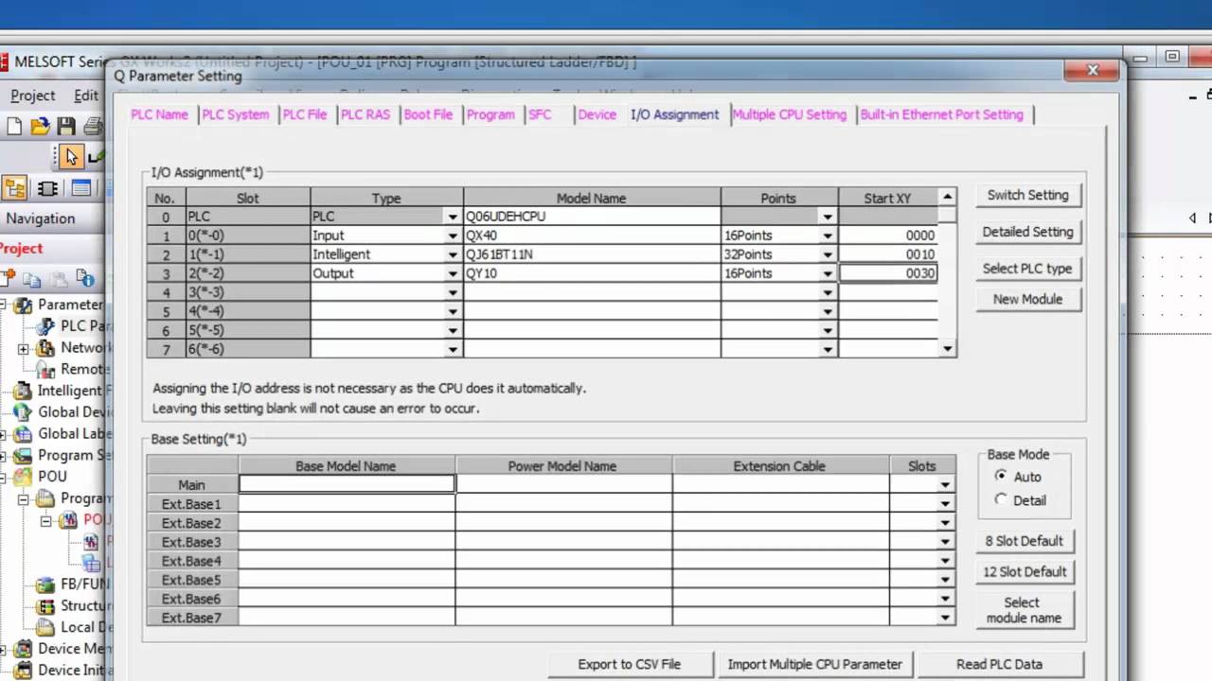Click the Global Label tree icon
1212x681 pixels.
(x=23, y=434)
